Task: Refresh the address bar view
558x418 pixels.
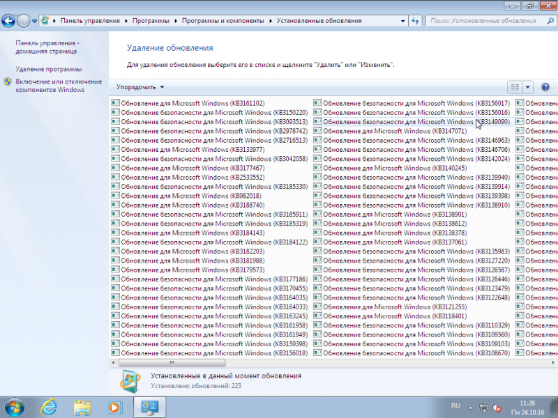Action: click(415, 21)
